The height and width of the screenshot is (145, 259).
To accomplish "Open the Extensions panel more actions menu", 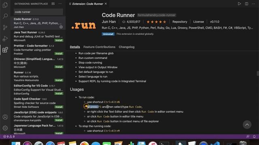I will (60, 4).
